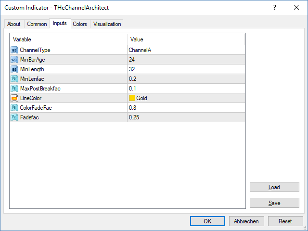Select the ColorFadeFac value 0.8
Viewport: 308px width, 231px height.
click(186, 108)
